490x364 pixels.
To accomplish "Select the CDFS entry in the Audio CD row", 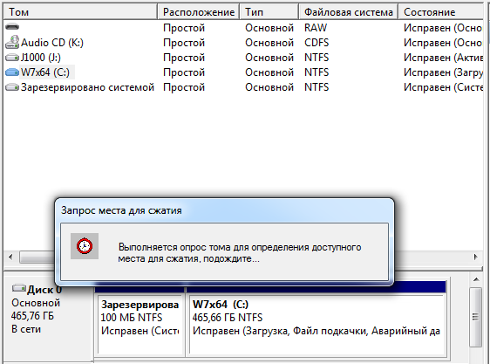I will point(316,43).
